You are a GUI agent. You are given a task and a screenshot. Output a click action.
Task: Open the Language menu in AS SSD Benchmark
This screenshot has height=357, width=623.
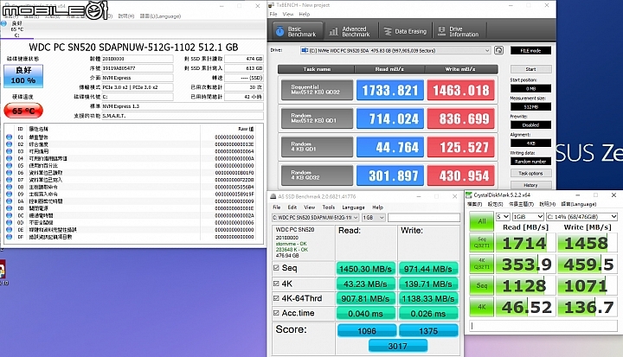353,207
